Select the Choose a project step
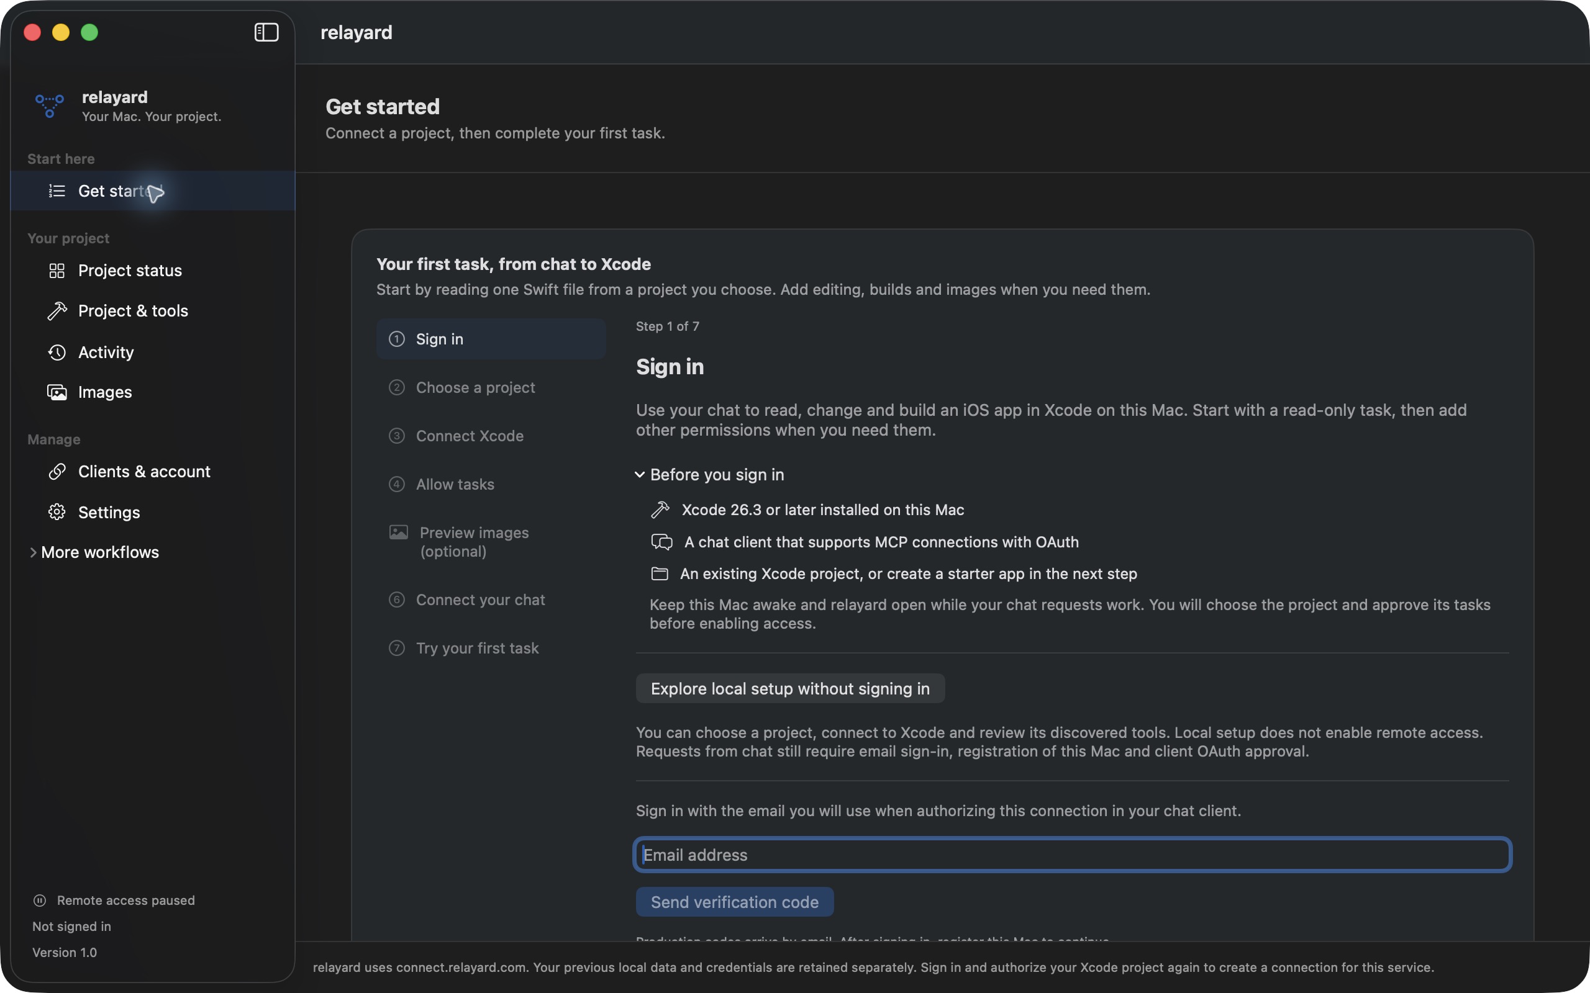The height and width of the screenshot is (993, 1590). [x=490, y=387]
